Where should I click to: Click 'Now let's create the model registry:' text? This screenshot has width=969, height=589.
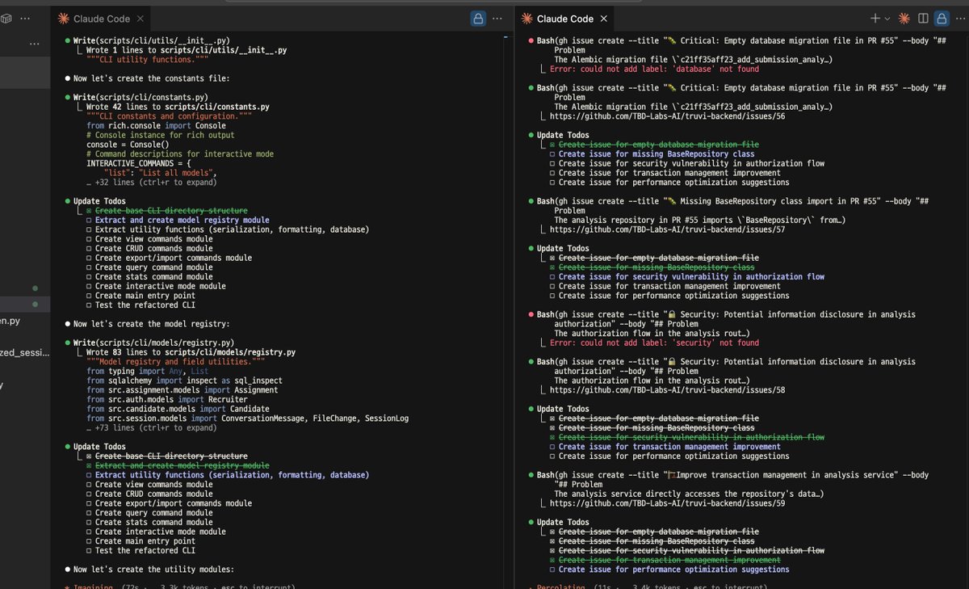pyautogui.click(x=151, y=324)
